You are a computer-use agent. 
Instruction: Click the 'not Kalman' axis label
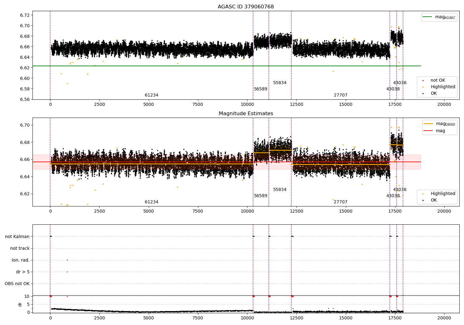point(17,237)
